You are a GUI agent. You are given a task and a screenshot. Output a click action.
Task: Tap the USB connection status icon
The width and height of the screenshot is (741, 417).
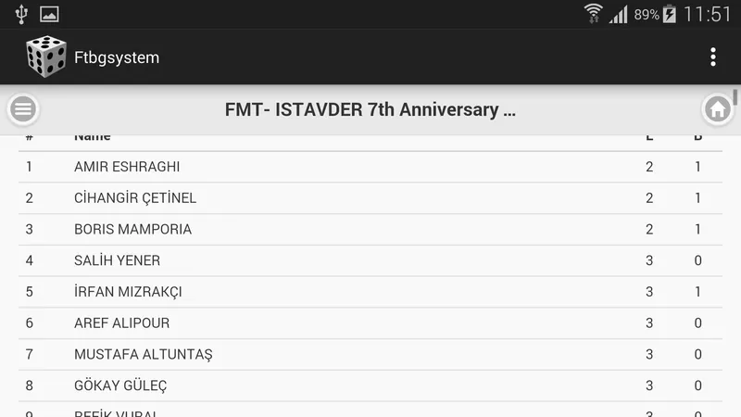(x=21, y=14)
